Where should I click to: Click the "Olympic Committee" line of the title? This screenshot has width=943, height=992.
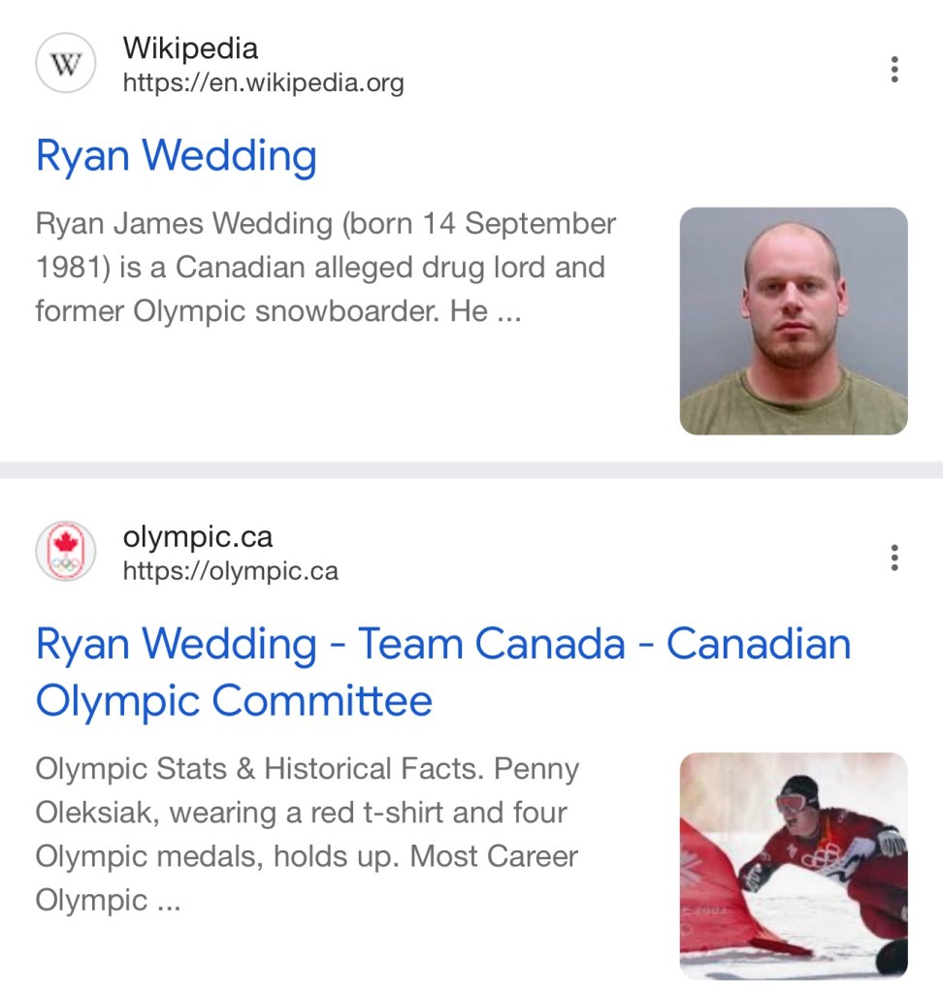(234, 701)
